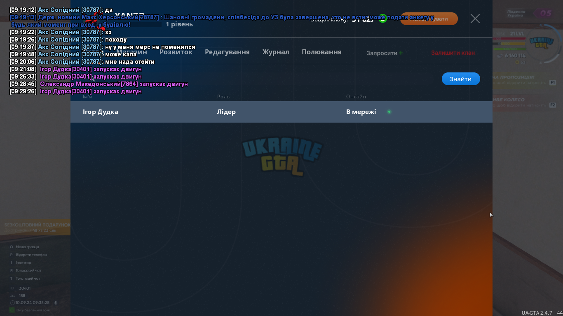Open the Журнал tab
The width and height of the screenshot is (563, 316).
(x=276, y=52)
